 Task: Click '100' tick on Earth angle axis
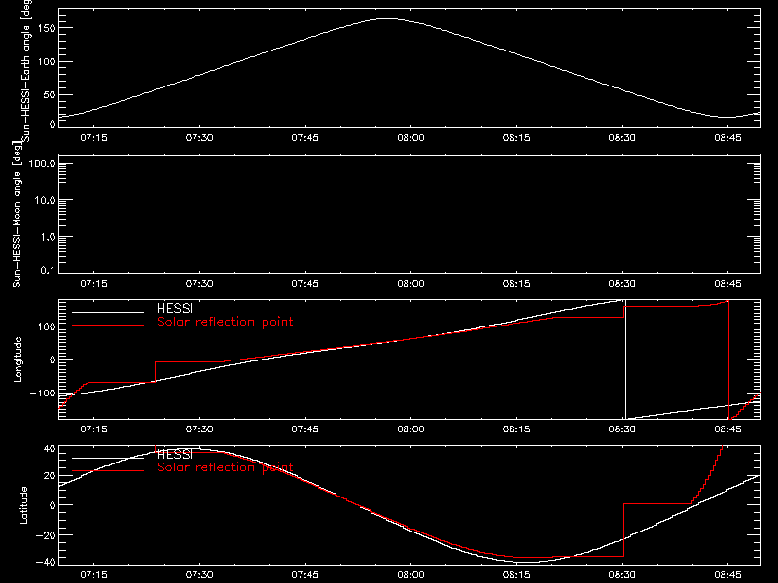point(46,62)
